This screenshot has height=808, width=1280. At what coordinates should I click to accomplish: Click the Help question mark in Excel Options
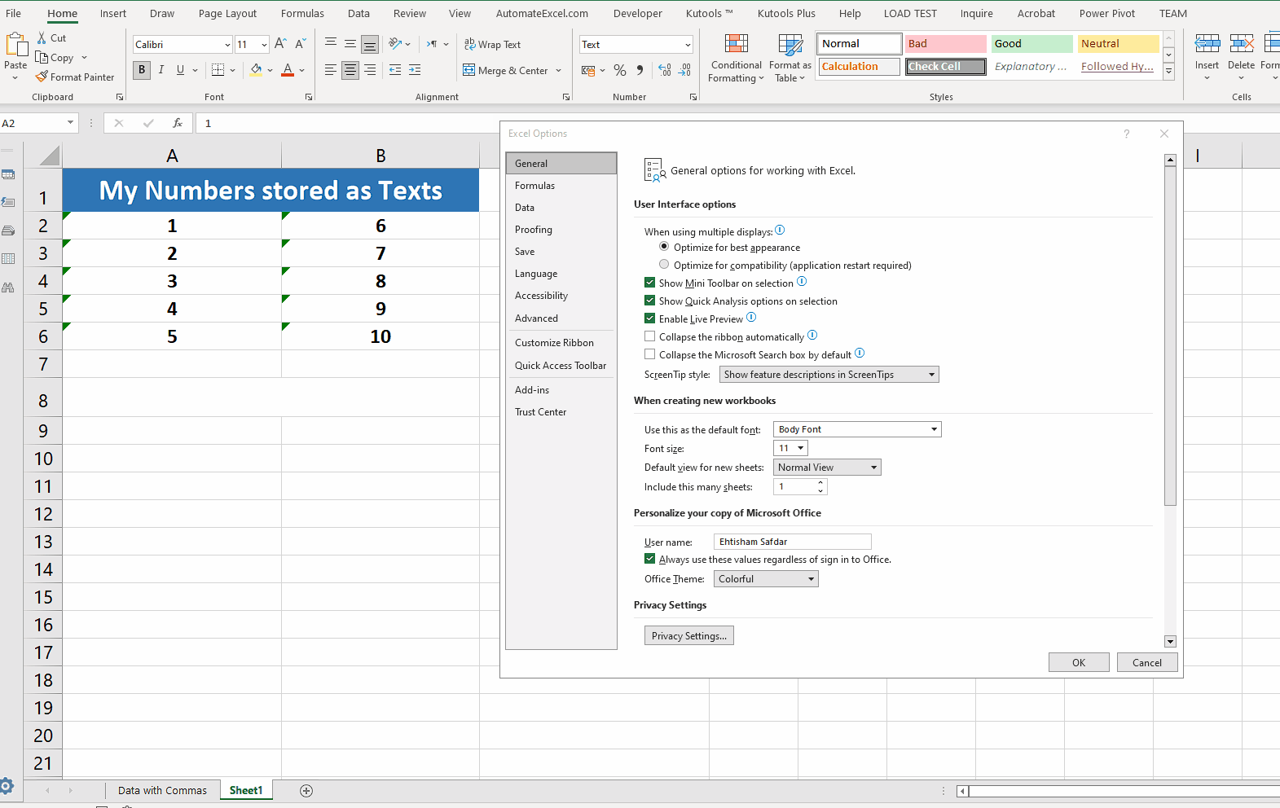[1127, 134]
